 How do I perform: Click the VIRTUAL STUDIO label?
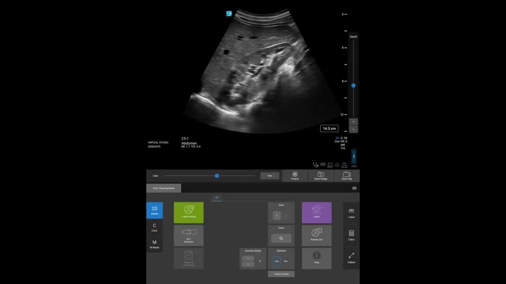tap(158, 142)
